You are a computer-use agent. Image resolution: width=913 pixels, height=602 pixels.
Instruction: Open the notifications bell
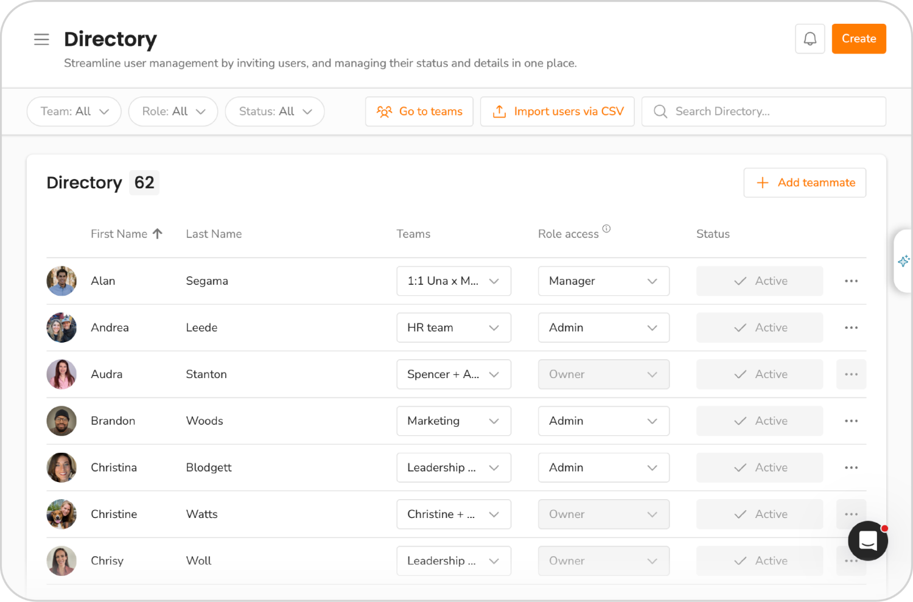[810, 38]
